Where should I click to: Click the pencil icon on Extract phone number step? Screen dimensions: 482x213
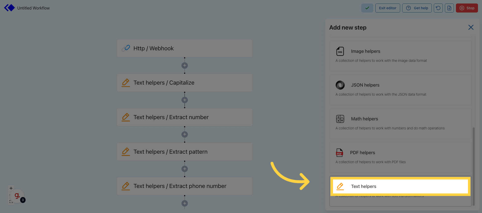(x=126, y=186)
